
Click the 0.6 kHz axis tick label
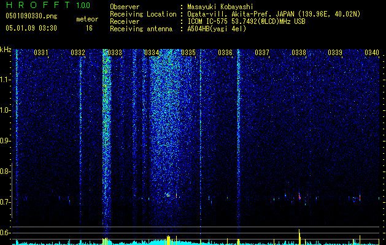(x=4, y=233)
